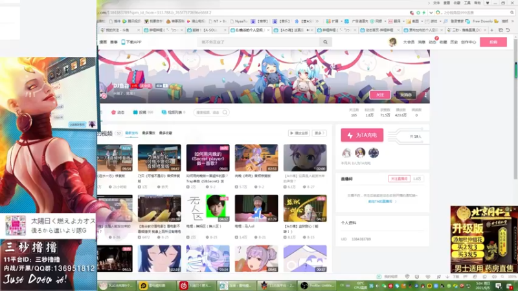Click the pink 投稿 upload button
The width and height of the screenshot is (518, 291).
coord(493,42)
